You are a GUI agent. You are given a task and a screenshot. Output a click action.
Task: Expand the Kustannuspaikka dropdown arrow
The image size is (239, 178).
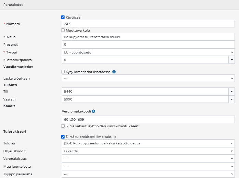pyautogui.click(x=232, y=60)
